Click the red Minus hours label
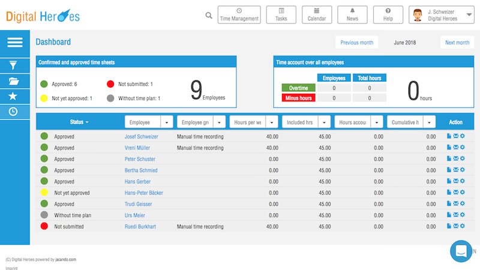Image resolution: width=480 pixels, height=270 pixels. click(297, 98)
